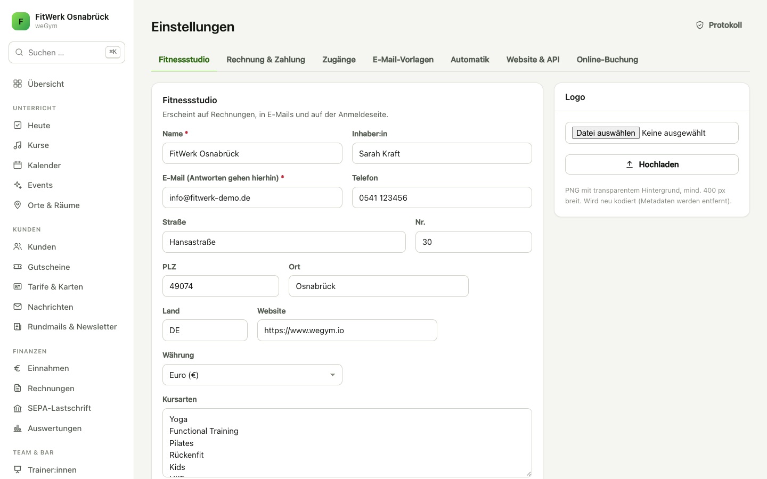Click the Trainer:innen icon

coord(18,469)
